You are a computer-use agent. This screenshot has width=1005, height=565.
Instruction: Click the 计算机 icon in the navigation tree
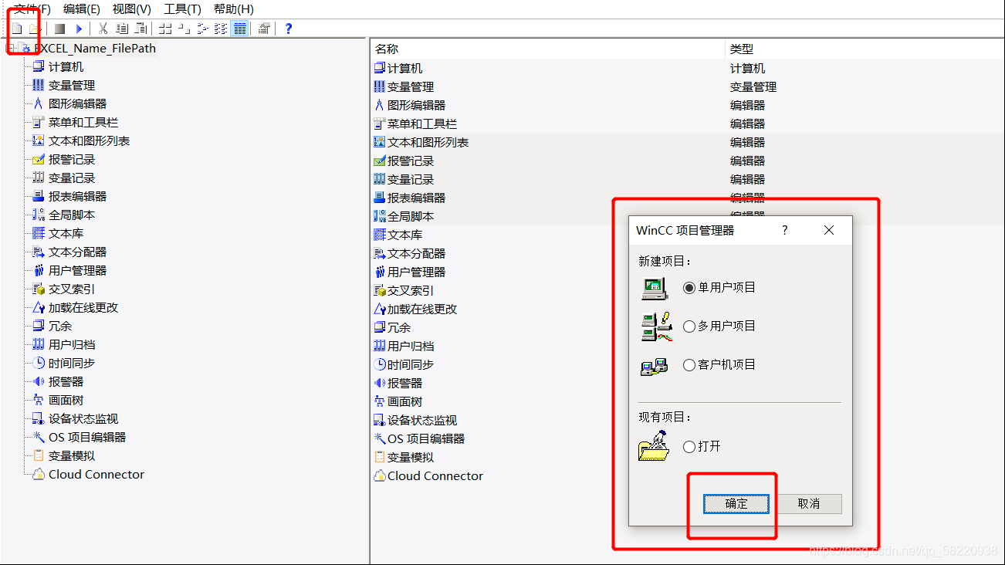39,67
